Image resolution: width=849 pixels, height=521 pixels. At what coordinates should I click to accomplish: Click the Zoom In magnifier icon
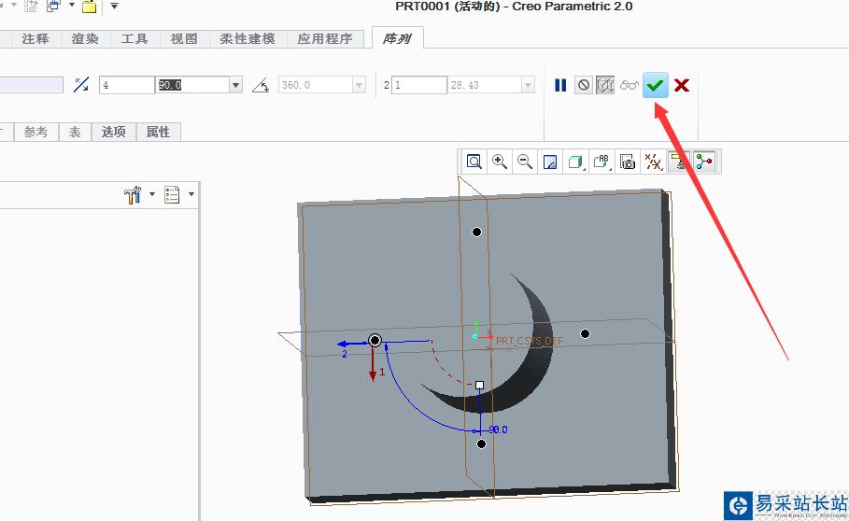pyautogui.click(x=500, y=162)
